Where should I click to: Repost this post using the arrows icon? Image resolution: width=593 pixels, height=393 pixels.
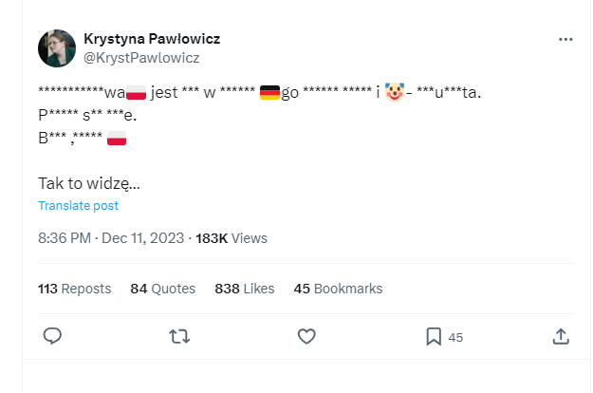[x=178, y=336]
